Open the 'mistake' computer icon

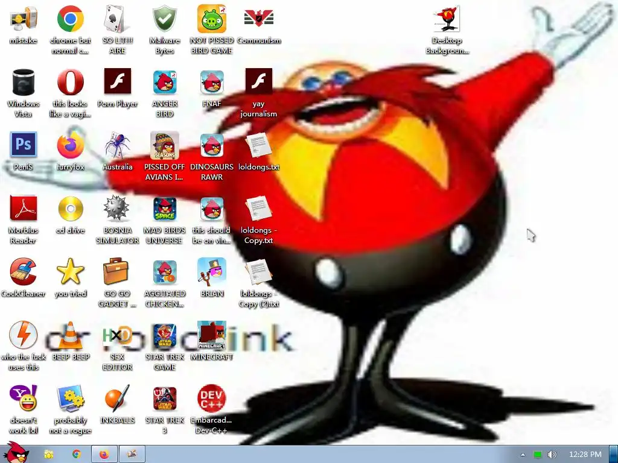24,19
